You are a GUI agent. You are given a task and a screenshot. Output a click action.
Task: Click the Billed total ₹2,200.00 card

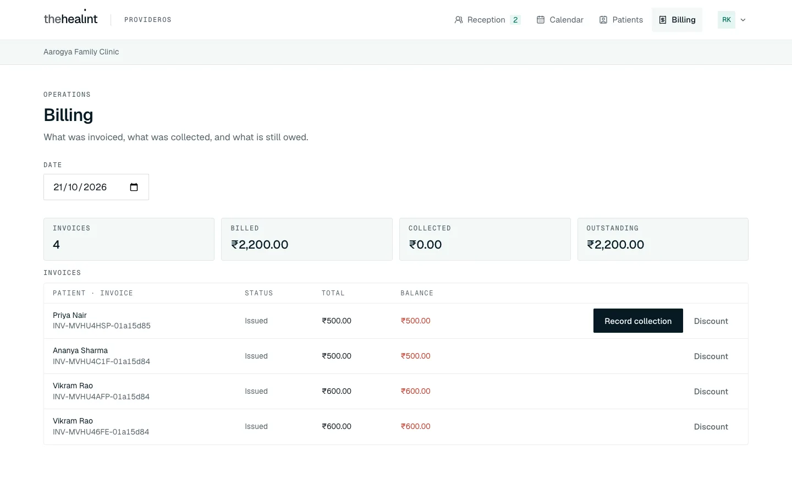307,239
